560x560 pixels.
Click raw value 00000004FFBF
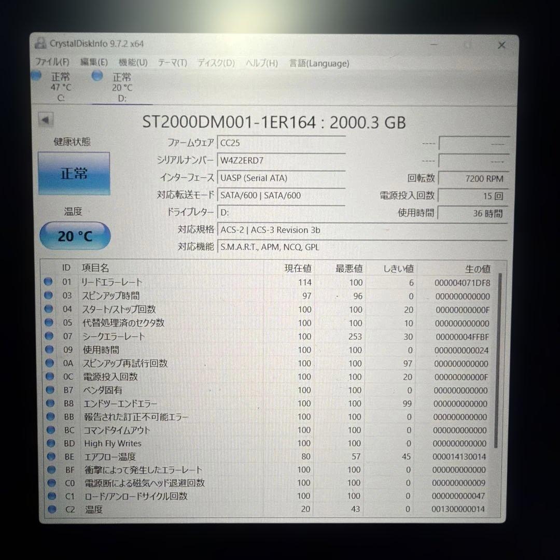[462, 337]
